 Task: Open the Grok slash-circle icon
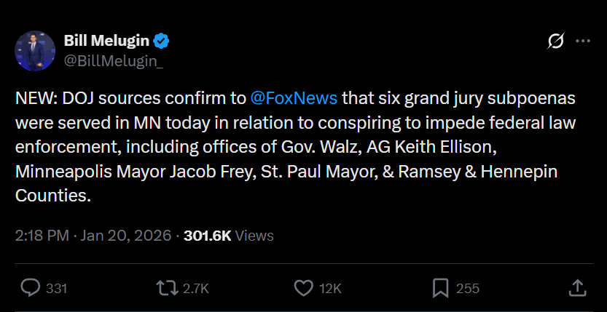555,42
